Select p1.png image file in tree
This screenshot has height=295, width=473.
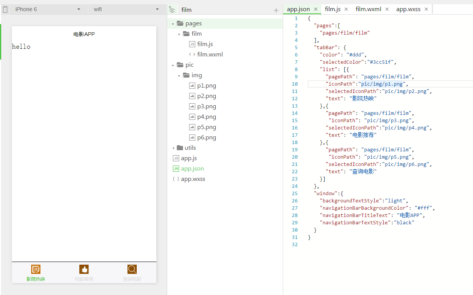pyautogui.click(x=206, y=86)
